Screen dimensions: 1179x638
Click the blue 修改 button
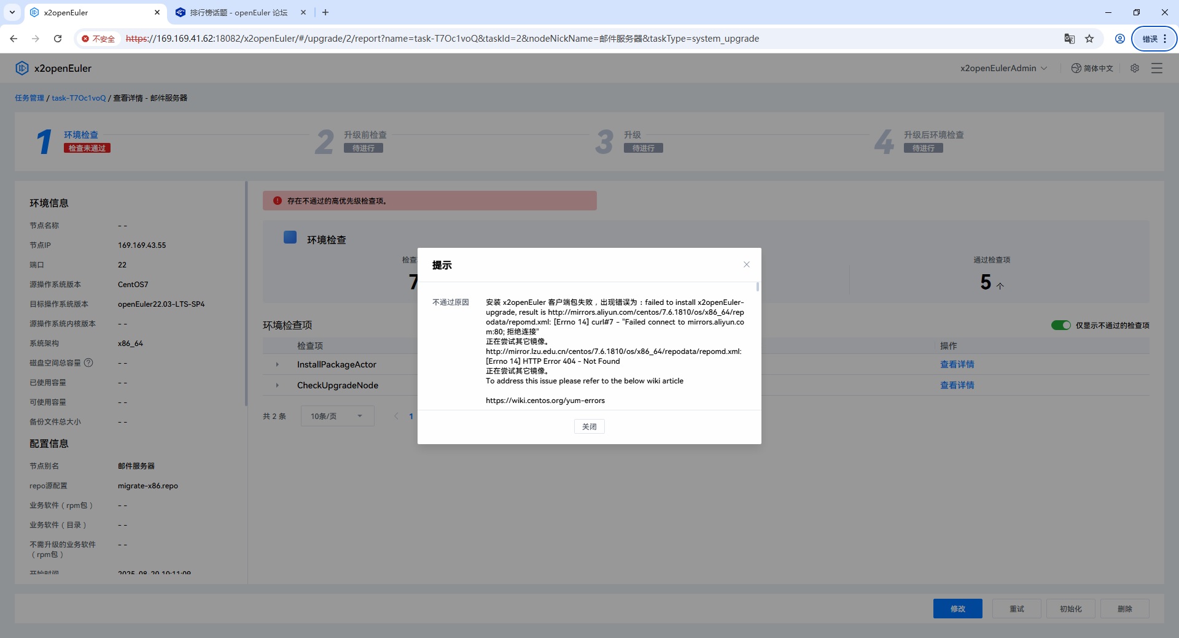click(x=957, y=609)
